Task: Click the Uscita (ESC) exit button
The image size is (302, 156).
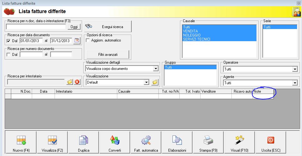Action: tap(271, 142)
